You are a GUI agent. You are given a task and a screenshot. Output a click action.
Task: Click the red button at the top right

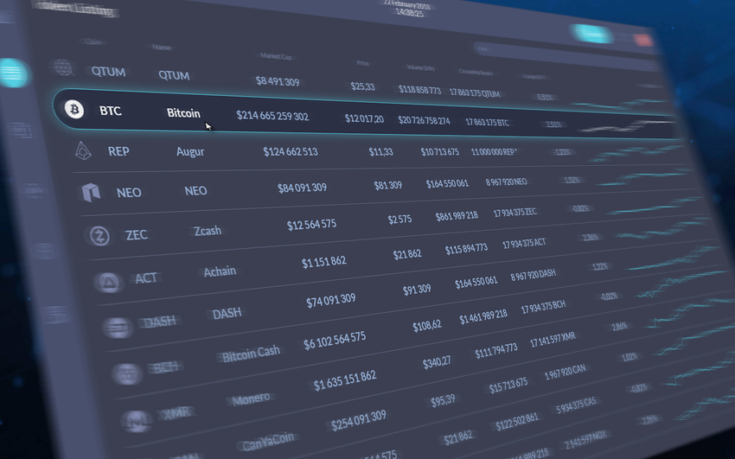(643, 41)
